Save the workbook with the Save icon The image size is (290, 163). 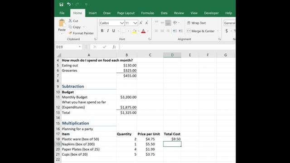(x=61, y=4)
